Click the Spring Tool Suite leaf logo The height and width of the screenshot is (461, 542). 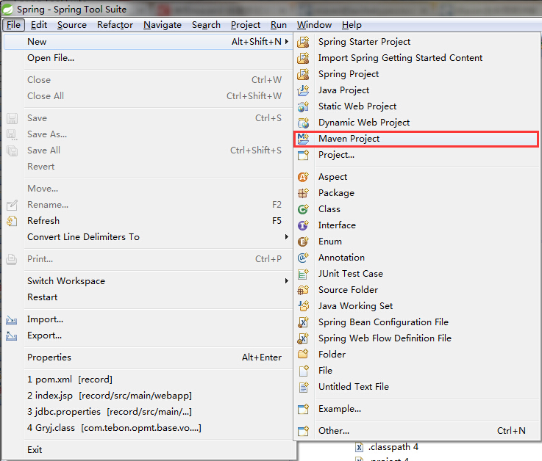click(x=7, y=10)
